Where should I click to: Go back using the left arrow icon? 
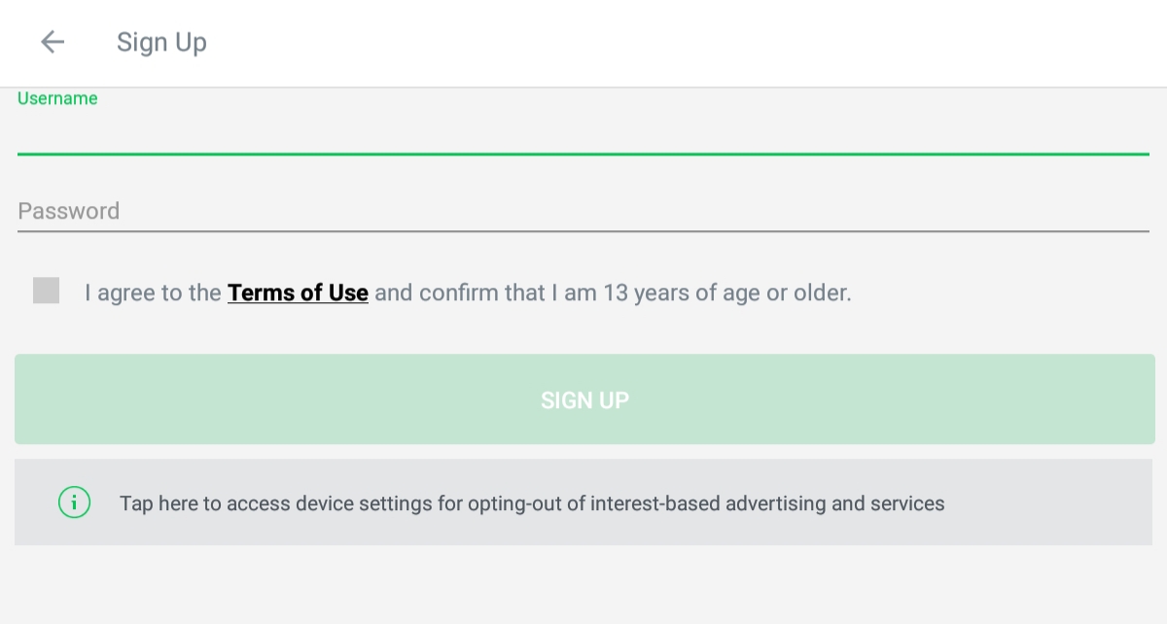pos(53,42)
